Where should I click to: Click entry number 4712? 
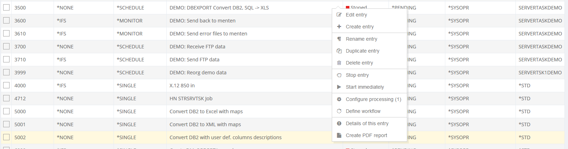pos(20,99)
